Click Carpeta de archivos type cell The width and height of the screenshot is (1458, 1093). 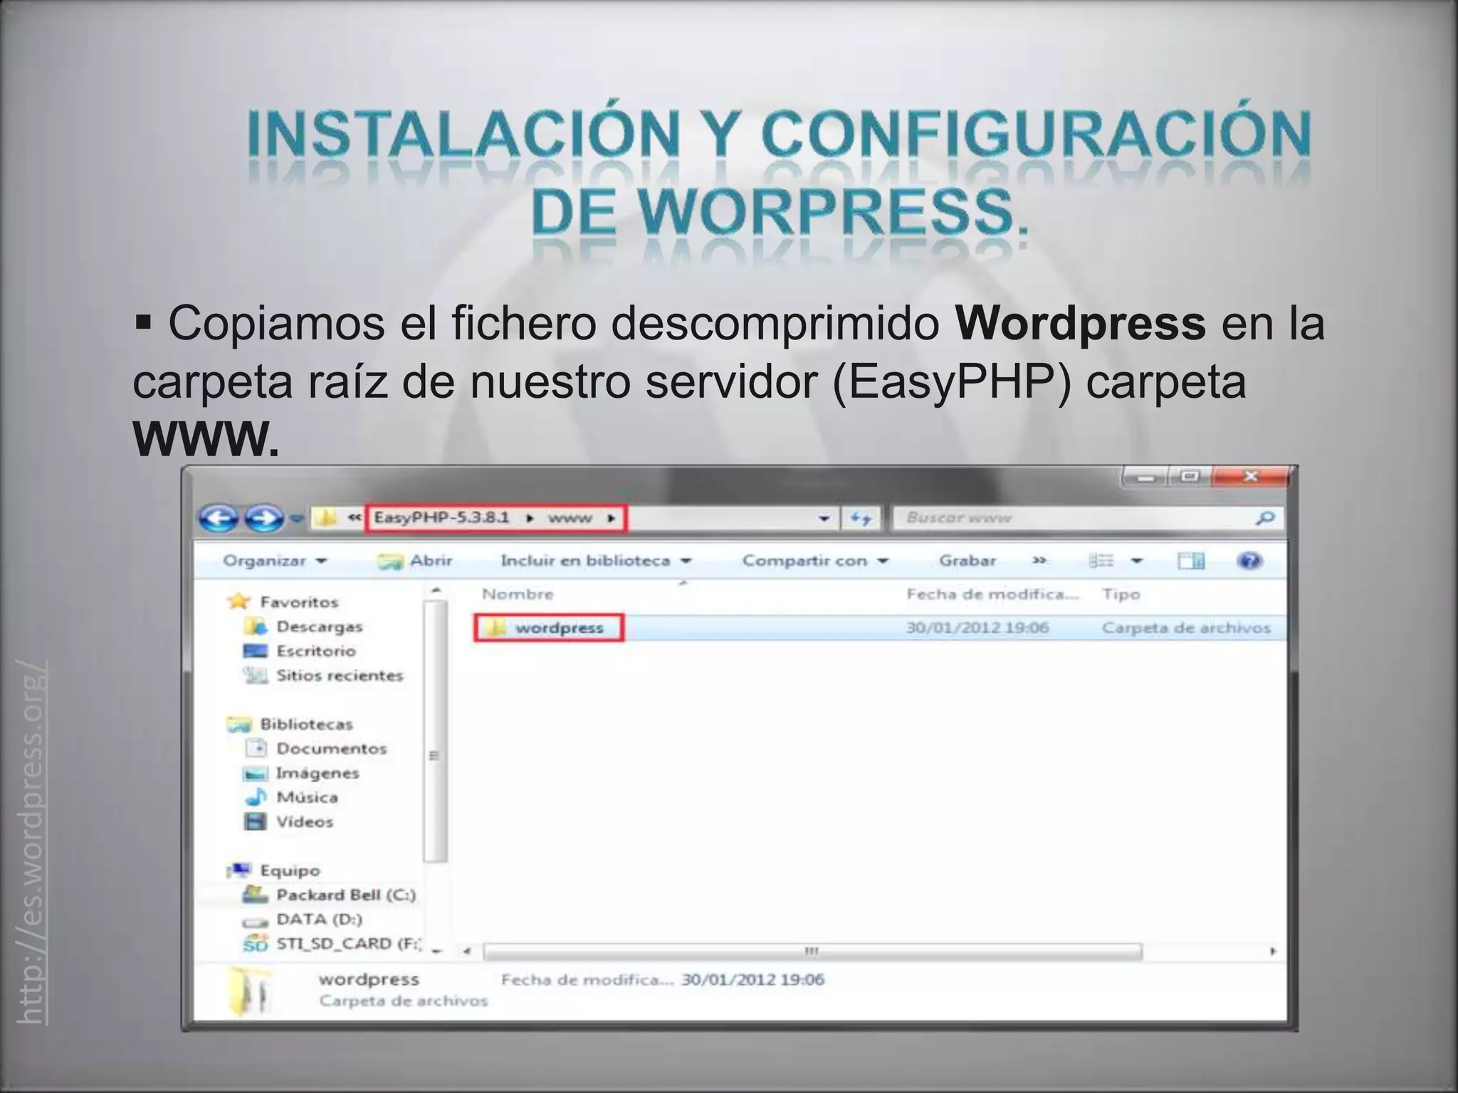point(1186,628)
